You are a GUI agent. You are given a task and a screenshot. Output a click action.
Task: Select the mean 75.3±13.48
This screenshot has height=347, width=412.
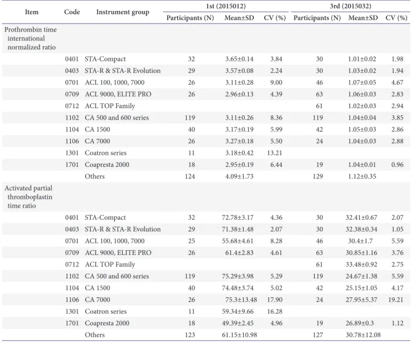241,299
